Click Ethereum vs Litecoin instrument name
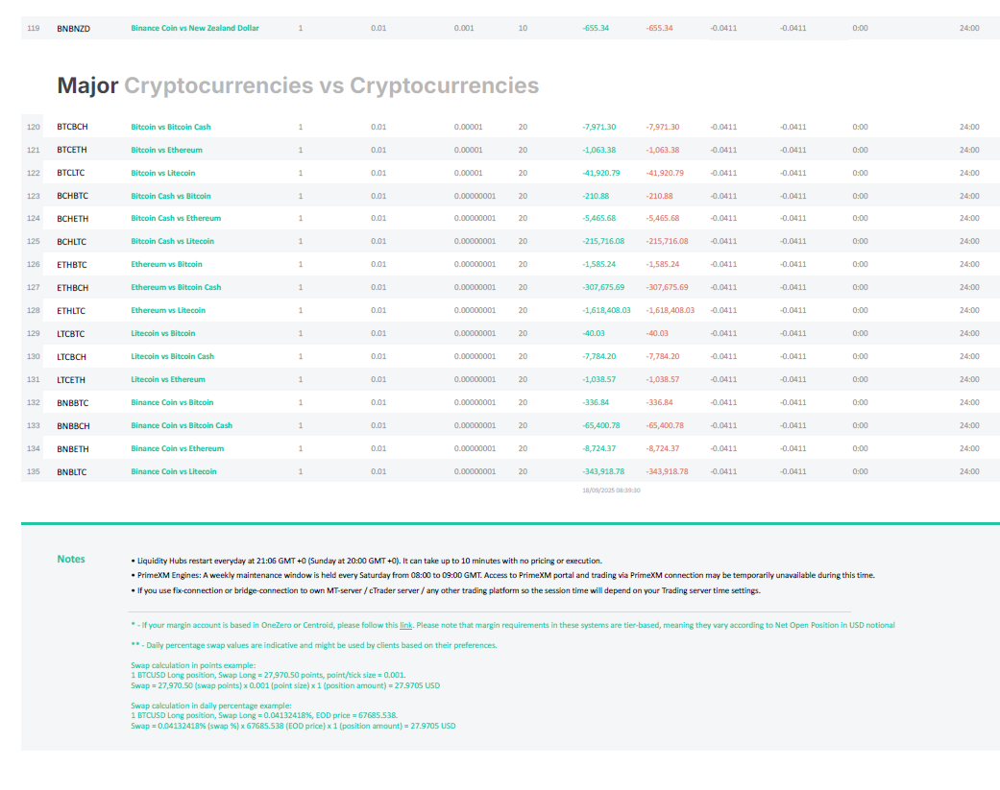 (x=168, y=310)
